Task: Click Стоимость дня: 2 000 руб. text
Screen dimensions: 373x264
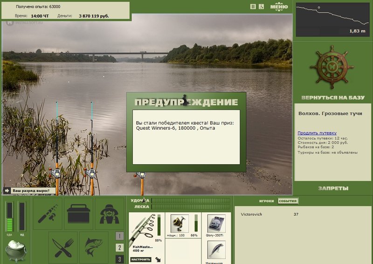Action: (x=323, y=143)
